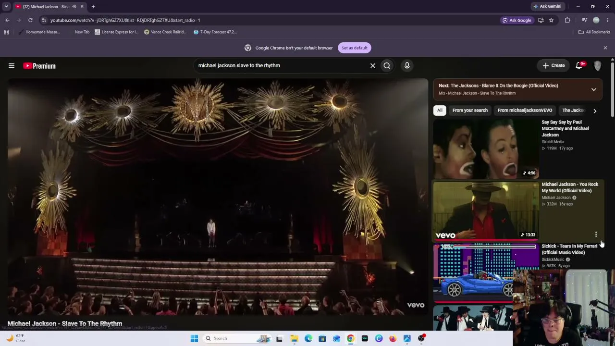Open the 7-Day Forecast bookmark
The height and width of the screenshot is (346, 615).
pos(215,32)
